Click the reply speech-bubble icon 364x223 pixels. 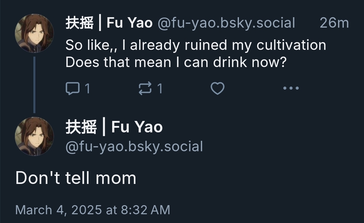[72, 89]
